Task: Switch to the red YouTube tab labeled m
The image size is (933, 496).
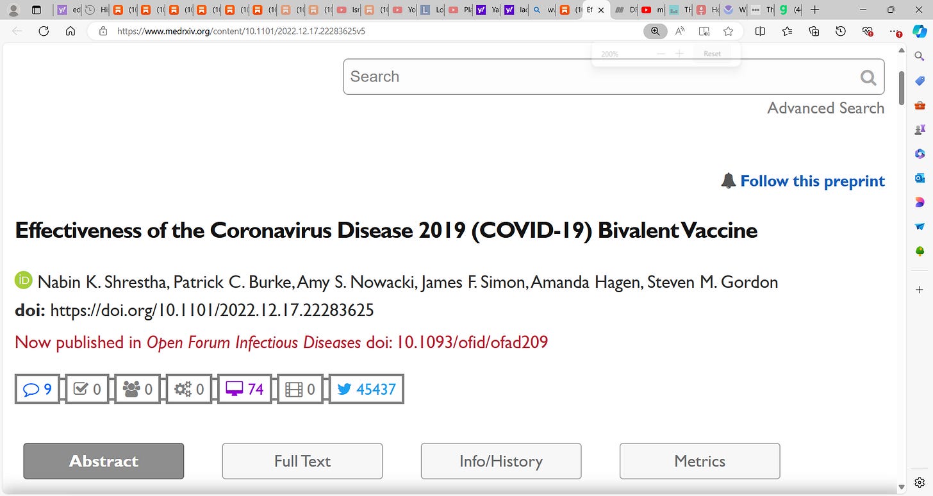Action: (x=653, y=10)
